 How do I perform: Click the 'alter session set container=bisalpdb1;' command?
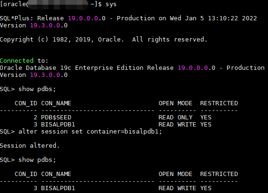coord(90,132)
